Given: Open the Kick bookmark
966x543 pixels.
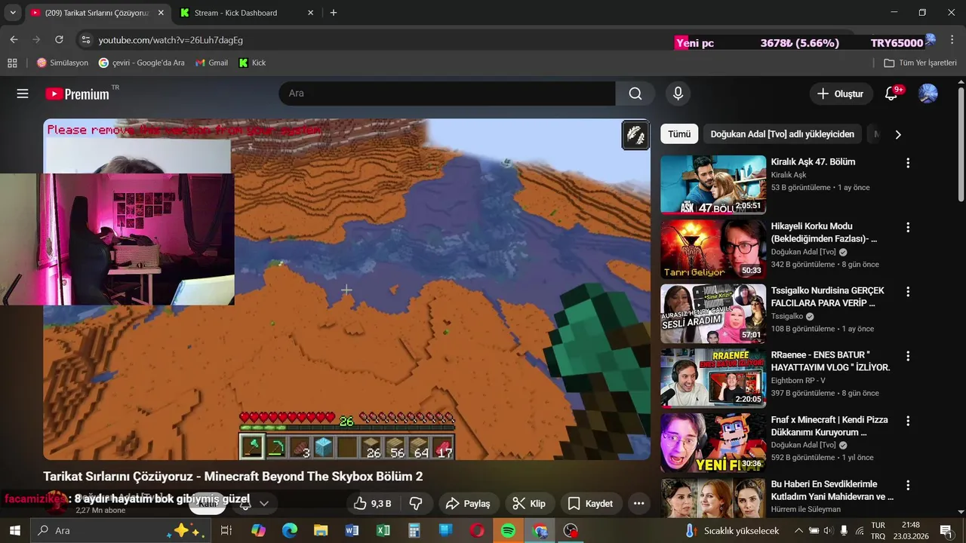Looking at the screenshot, I should pos(252,63).
